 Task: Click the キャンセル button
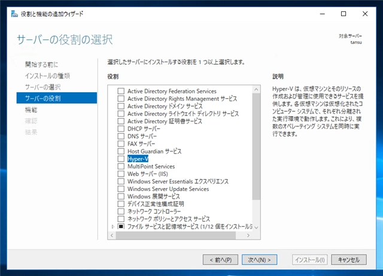(x=349, y=260)
